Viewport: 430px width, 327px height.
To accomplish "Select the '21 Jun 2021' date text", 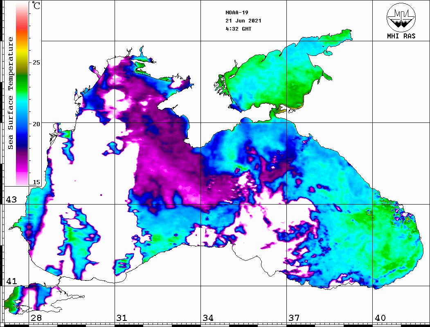I will 243,21.
